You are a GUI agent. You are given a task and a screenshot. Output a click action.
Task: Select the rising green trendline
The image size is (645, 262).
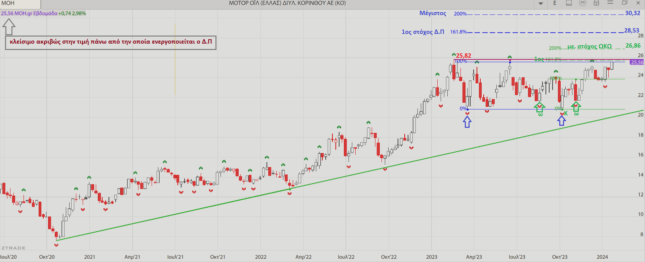(x=350, y=175)
